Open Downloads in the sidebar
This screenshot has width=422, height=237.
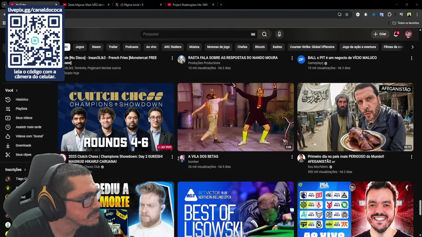(23, 145)
